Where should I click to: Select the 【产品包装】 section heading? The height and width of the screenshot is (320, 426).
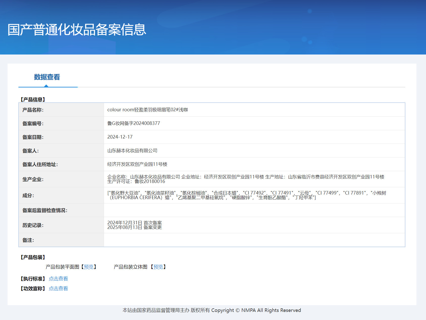tap(33, 257)
